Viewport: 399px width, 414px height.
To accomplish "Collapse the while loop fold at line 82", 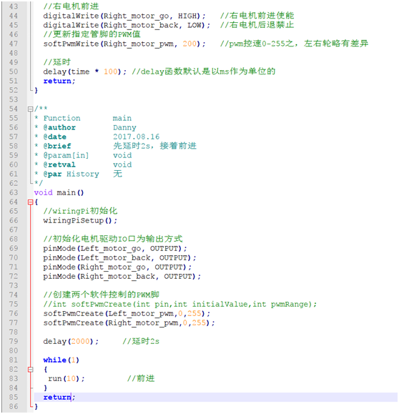I will tap(30, 370).
